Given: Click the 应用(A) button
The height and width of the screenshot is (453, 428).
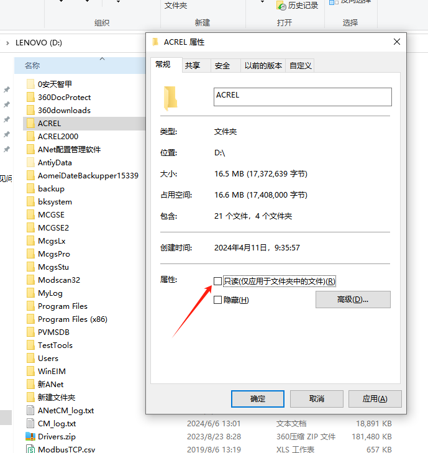Looking at the screenshot, I should [x=375, y=399].
